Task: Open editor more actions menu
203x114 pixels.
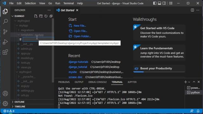Action: coord(198,10)
